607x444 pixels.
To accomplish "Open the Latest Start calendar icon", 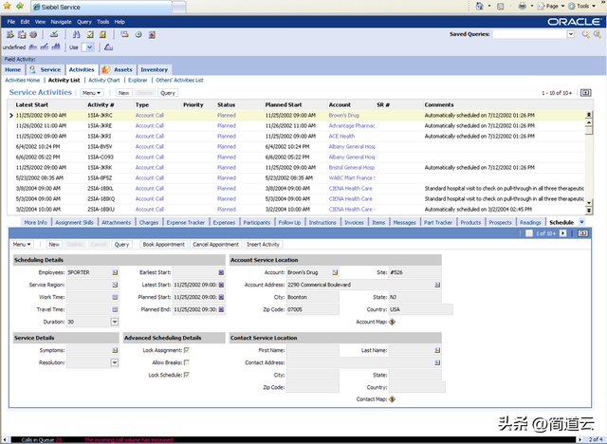I will click(x=221, y=285).
